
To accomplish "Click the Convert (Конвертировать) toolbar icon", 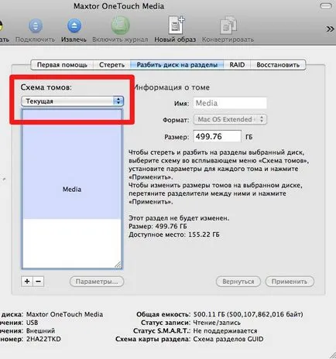I will point(228,26).
